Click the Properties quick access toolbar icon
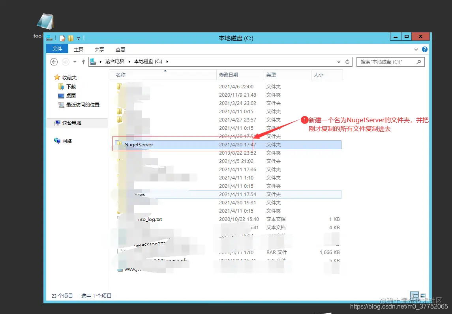452x314 pixels. click(62, 38)
